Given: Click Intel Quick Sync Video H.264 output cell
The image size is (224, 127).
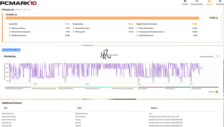Looking at the screenshot, I should 164,117.
